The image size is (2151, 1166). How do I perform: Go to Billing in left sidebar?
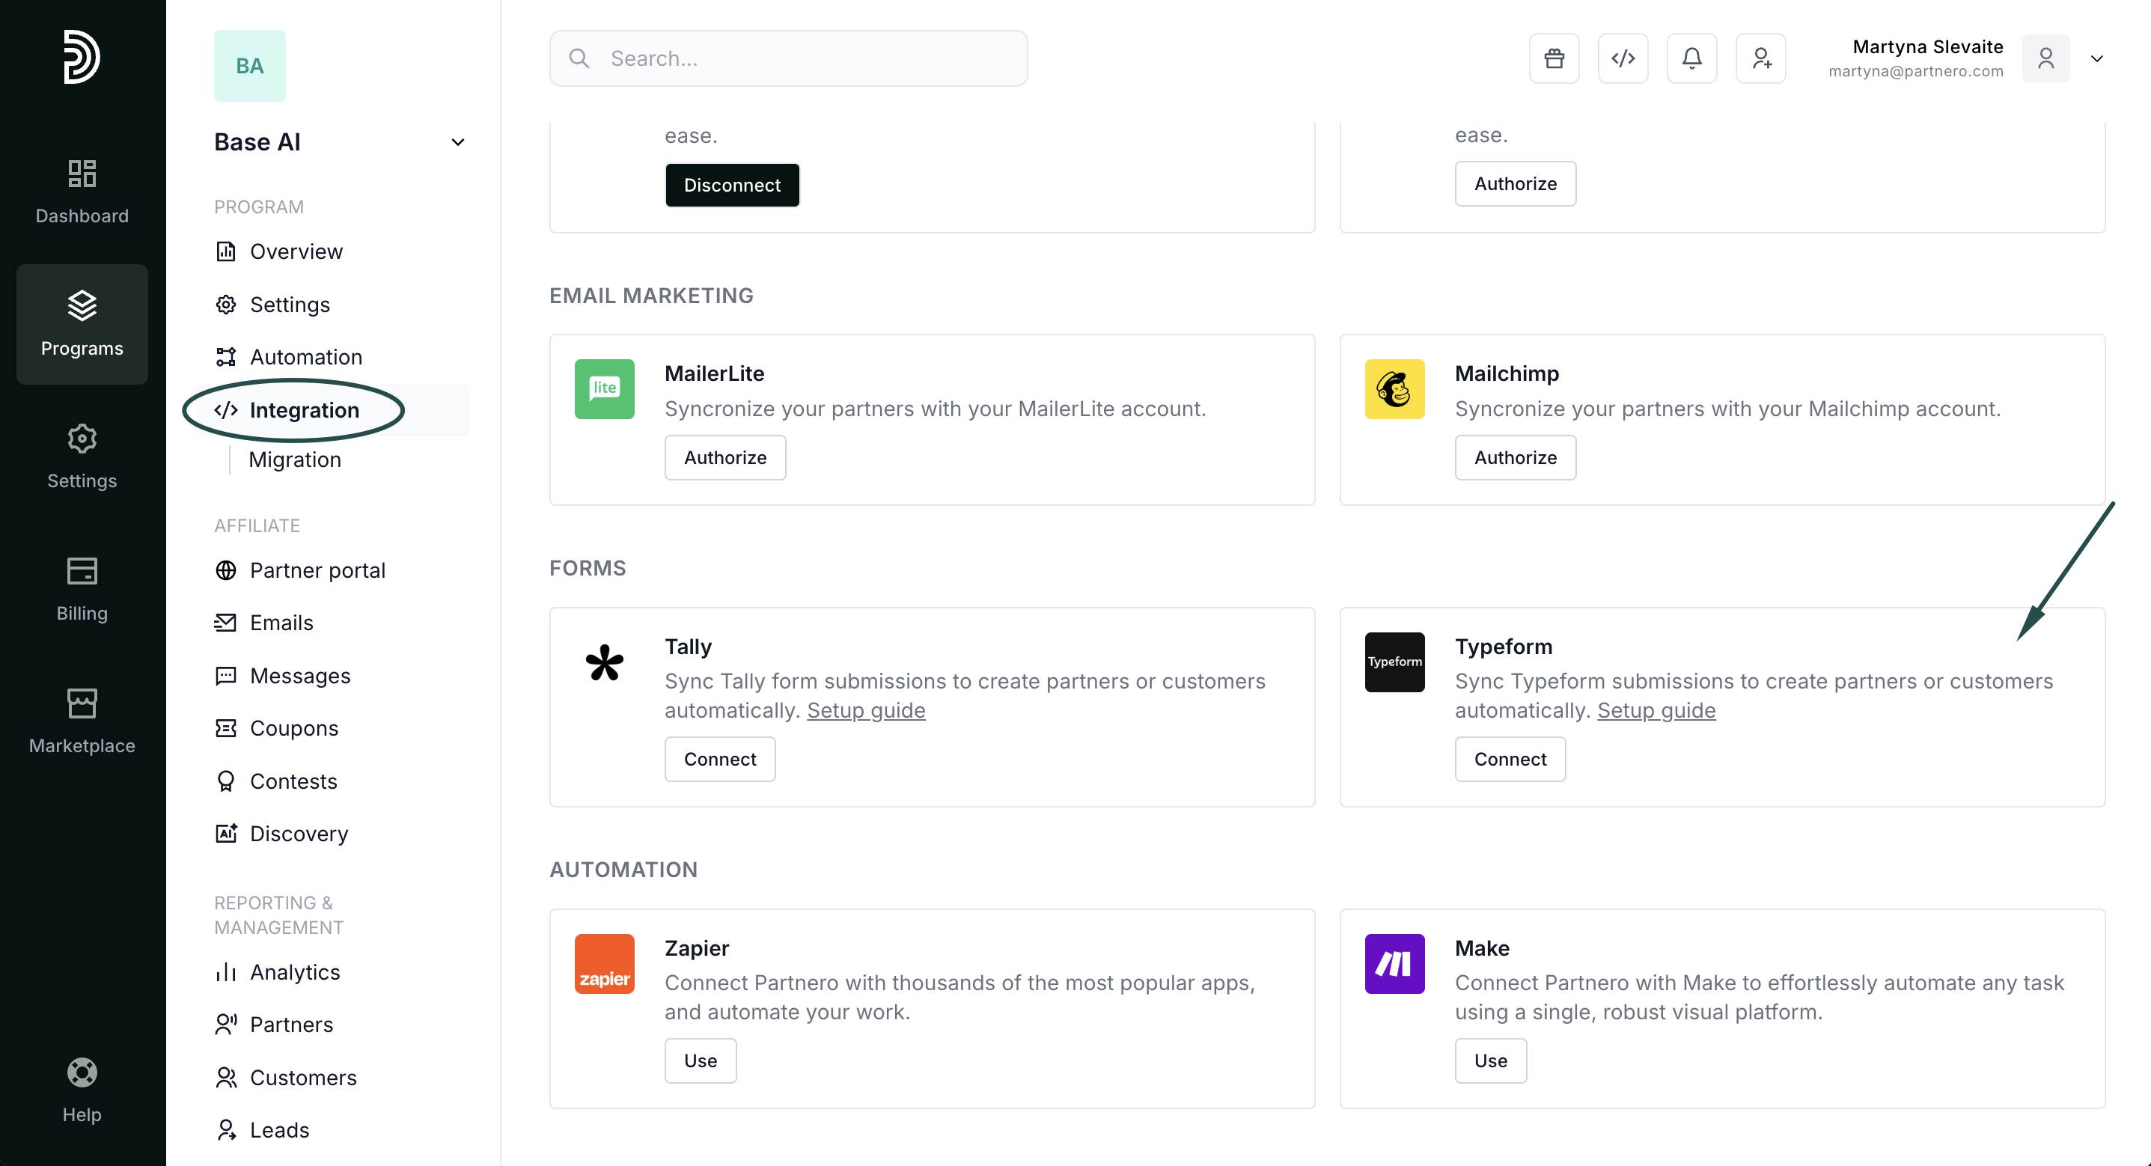pos(82,588)
